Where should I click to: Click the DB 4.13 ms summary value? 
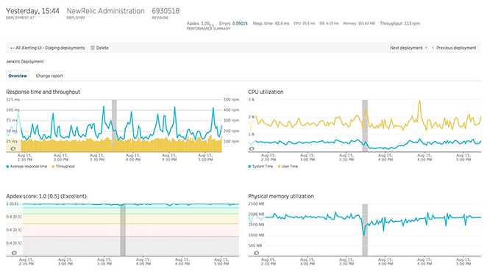pyautogui.click(x=329, y=24)
